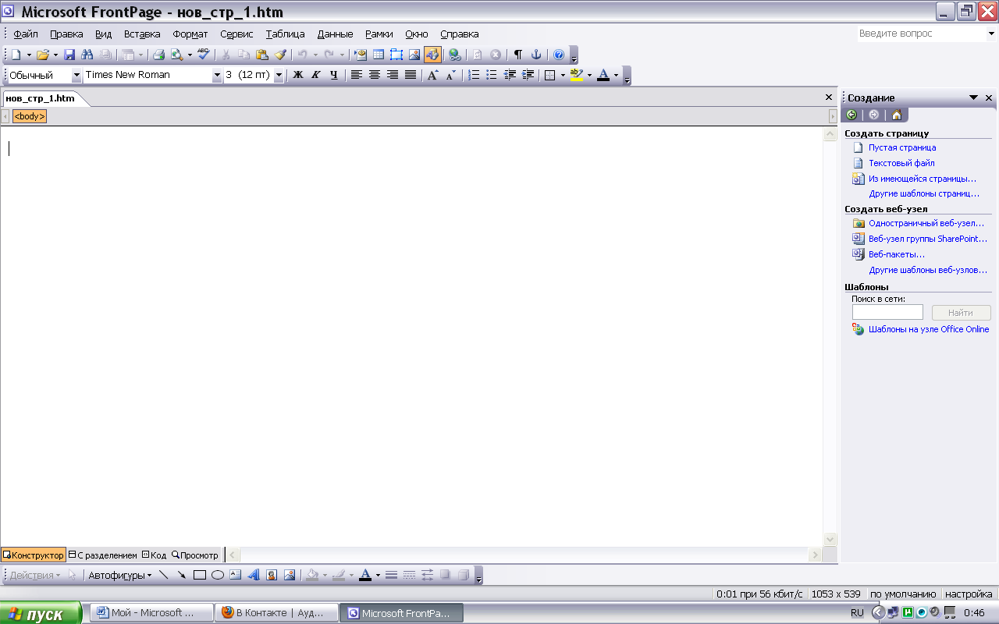Select the Rectangle drawing tool
Screen dimensions: 999x624
tap(199, 575)
